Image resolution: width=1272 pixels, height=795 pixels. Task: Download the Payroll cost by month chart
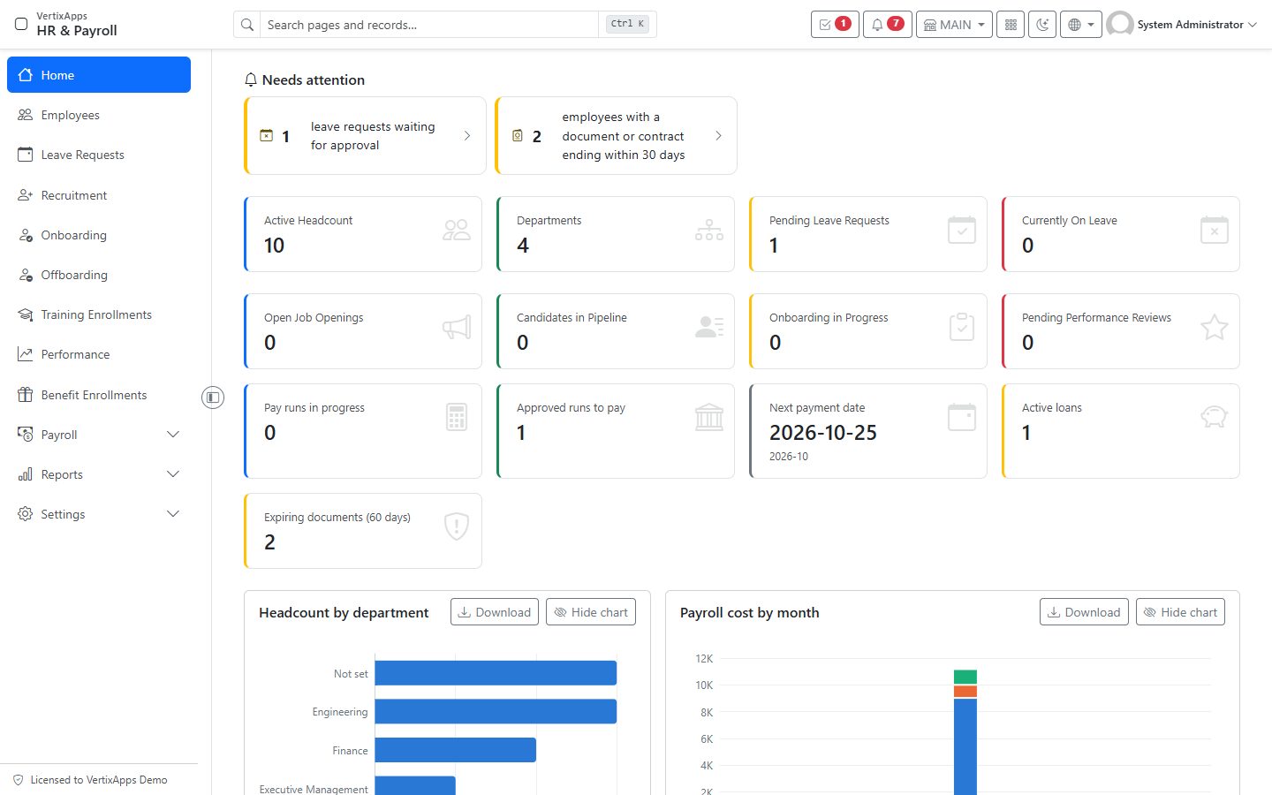[x=1084, y=612]
